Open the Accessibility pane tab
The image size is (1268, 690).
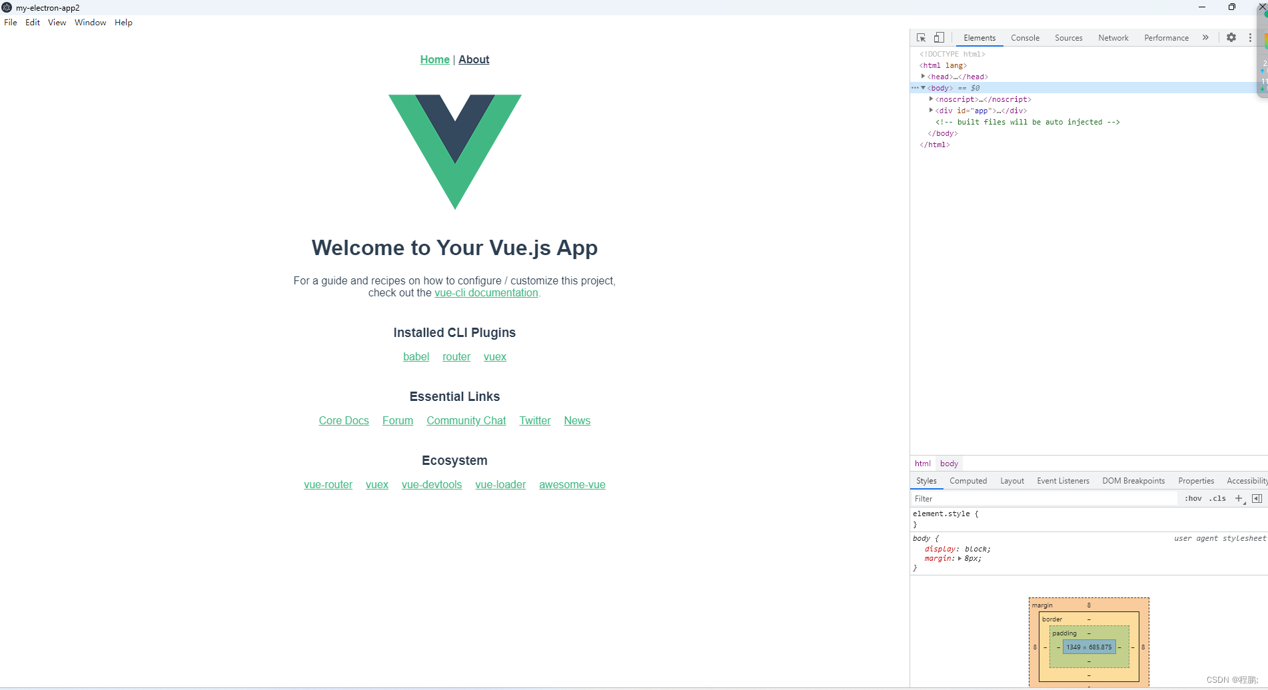(1247, 481)
